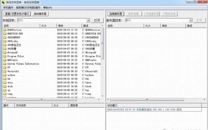This screenshot has width=208, height=130.
Task: Click the bk folder icon
Action: 5,79
